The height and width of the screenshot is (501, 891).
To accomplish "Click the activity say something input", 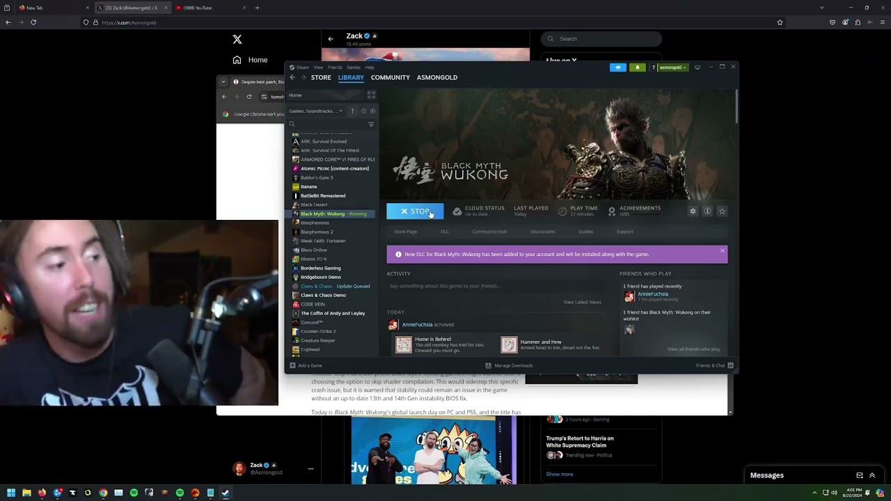I will pyautogui.click(x=494, y=286).
